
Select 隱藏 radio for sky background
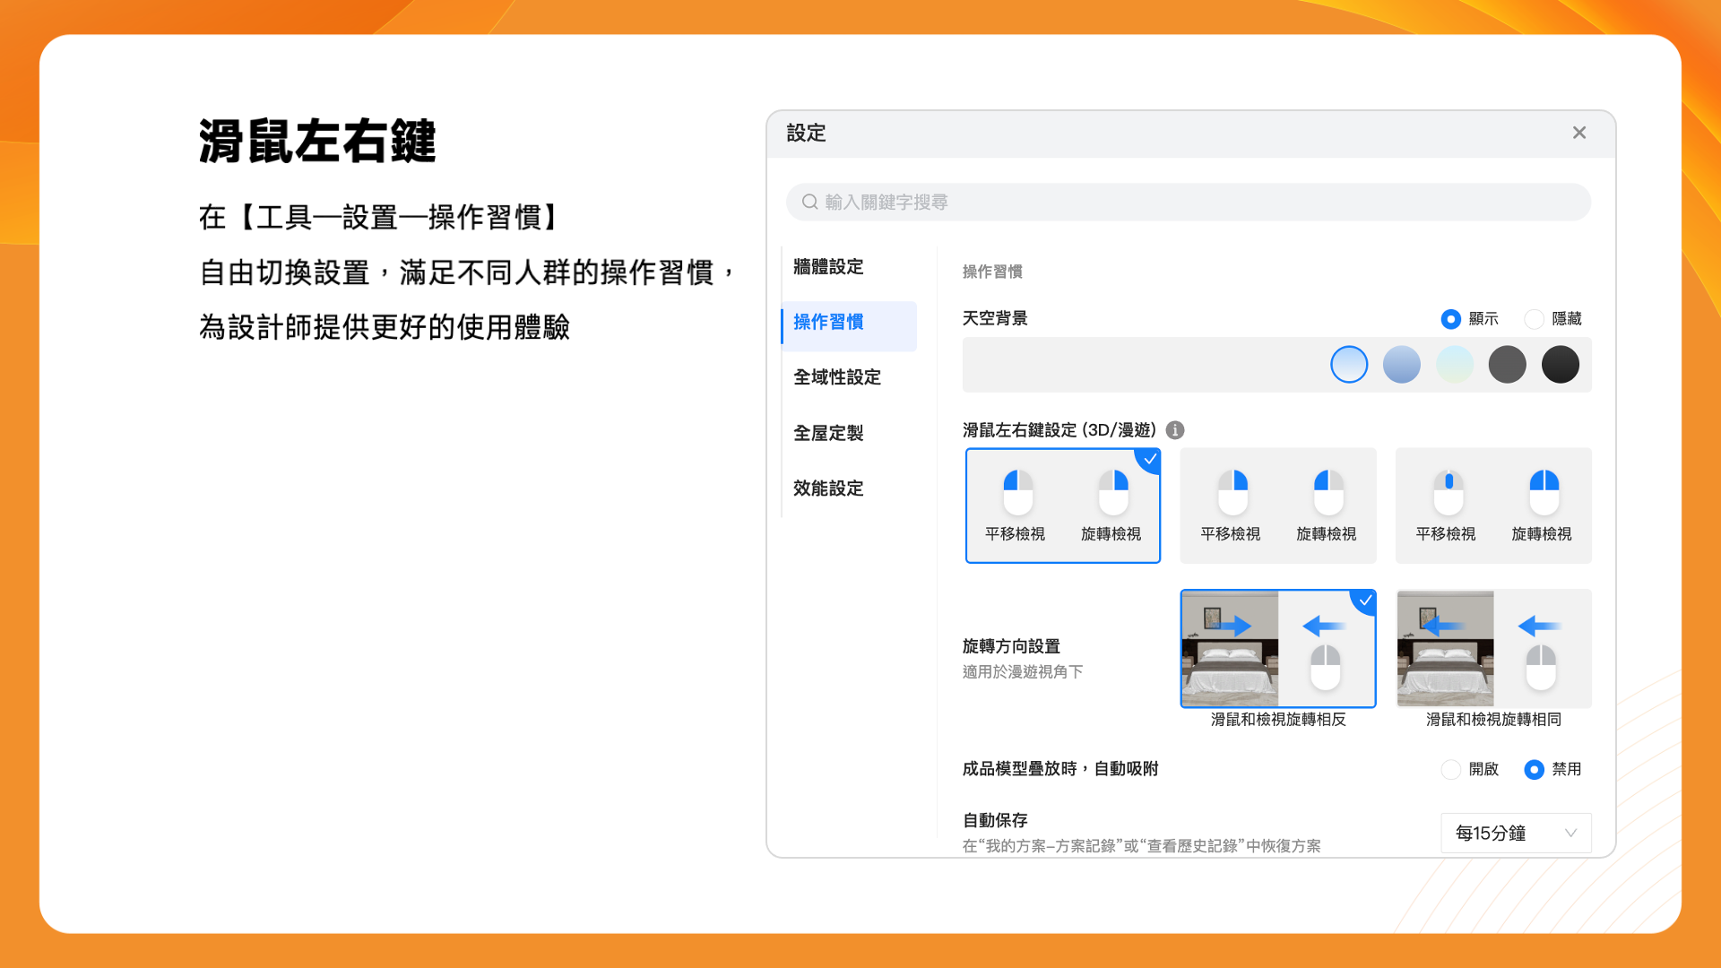coord(1534,319)
